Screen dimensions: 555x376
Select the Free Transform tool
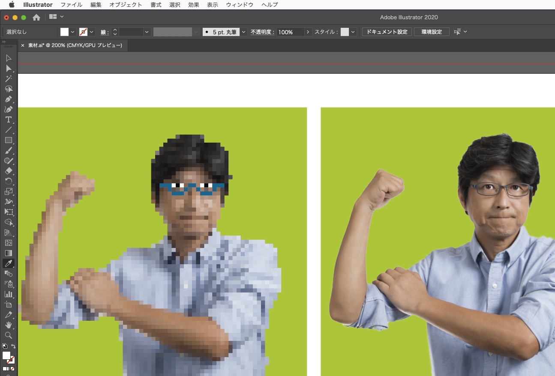click(x=9, y=212)
